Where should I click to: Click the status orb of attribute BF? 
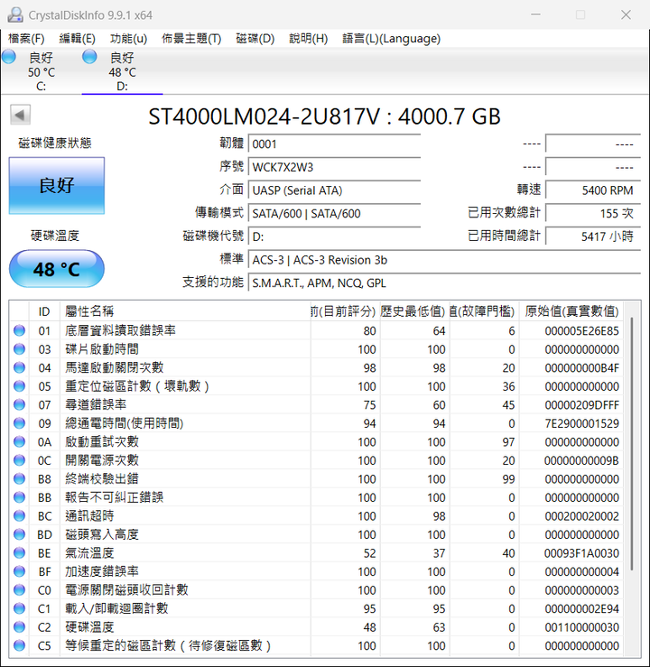click(x=19, y=571)
